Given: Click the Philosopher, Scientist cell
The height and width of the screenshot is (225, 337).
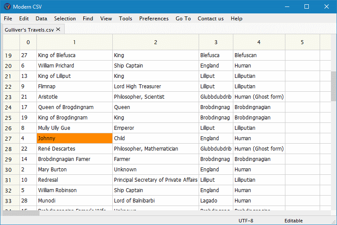Looking at the screenshot, I should click(156, 97).
